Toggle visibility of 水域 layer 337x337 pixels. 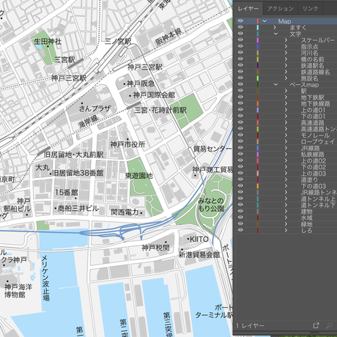point(240,218)
